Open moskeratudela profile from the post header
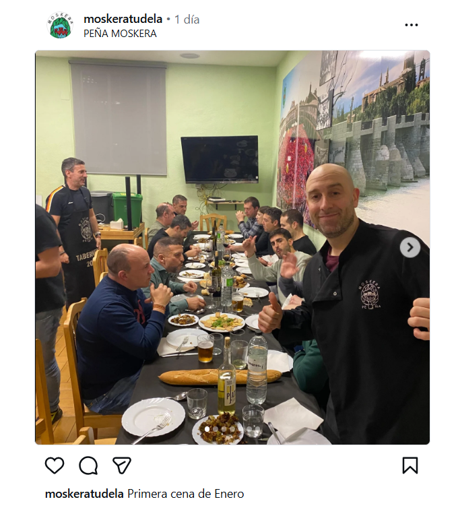 point(123,19)
